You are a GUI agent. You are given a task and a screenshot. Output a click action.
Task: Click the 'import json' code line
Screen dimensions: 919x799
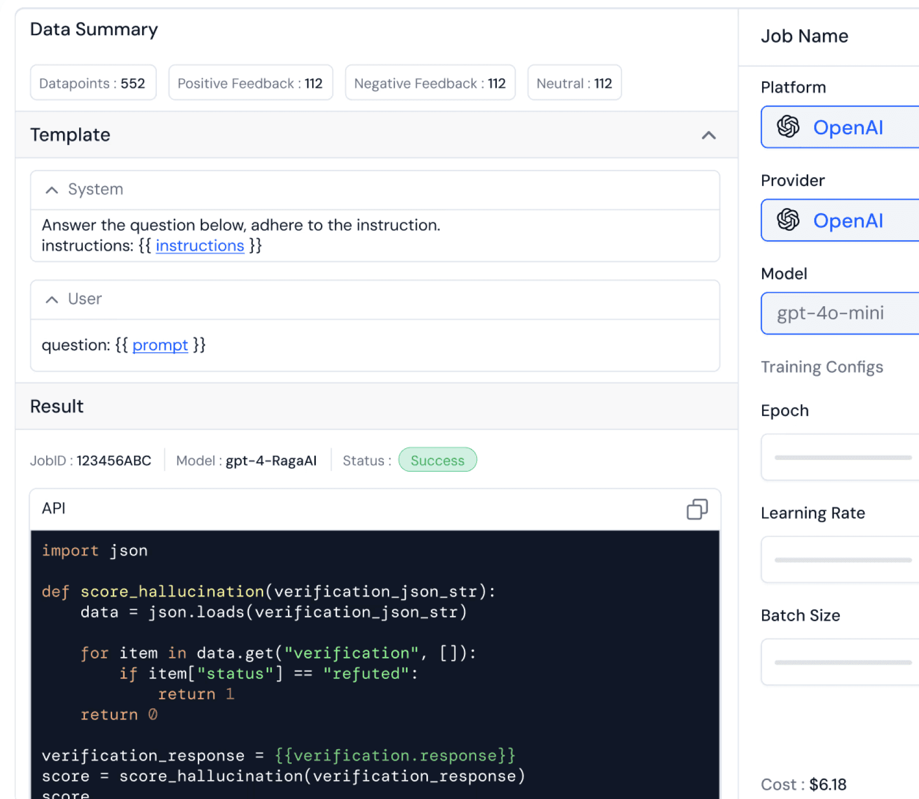coord(95,550)
